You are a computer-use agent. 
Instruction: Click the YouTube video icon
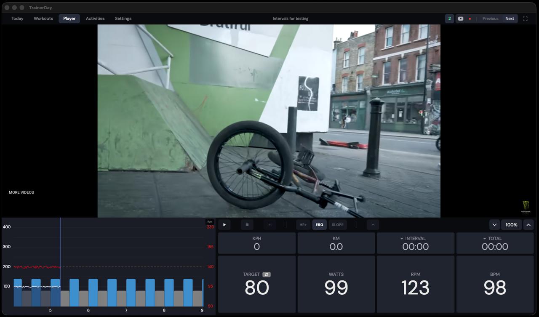[x=461, y=19]
